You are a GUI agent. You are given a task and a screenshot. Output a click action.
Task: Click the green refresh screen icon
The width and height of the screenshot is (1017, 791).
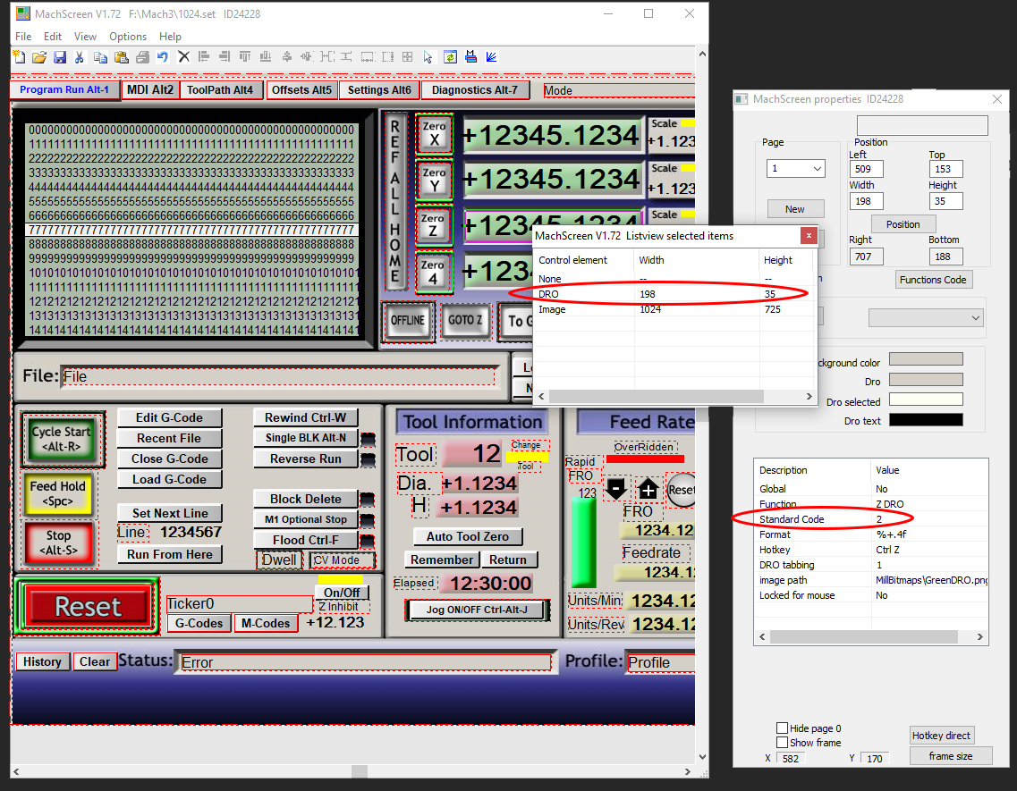coord(450,57)
